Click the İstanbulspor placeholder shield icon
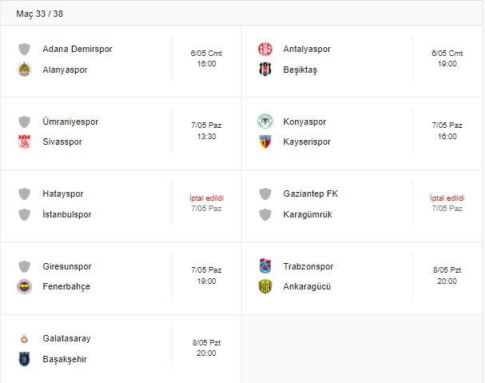This screenshot has width=485, height=383. coord(23,214)
